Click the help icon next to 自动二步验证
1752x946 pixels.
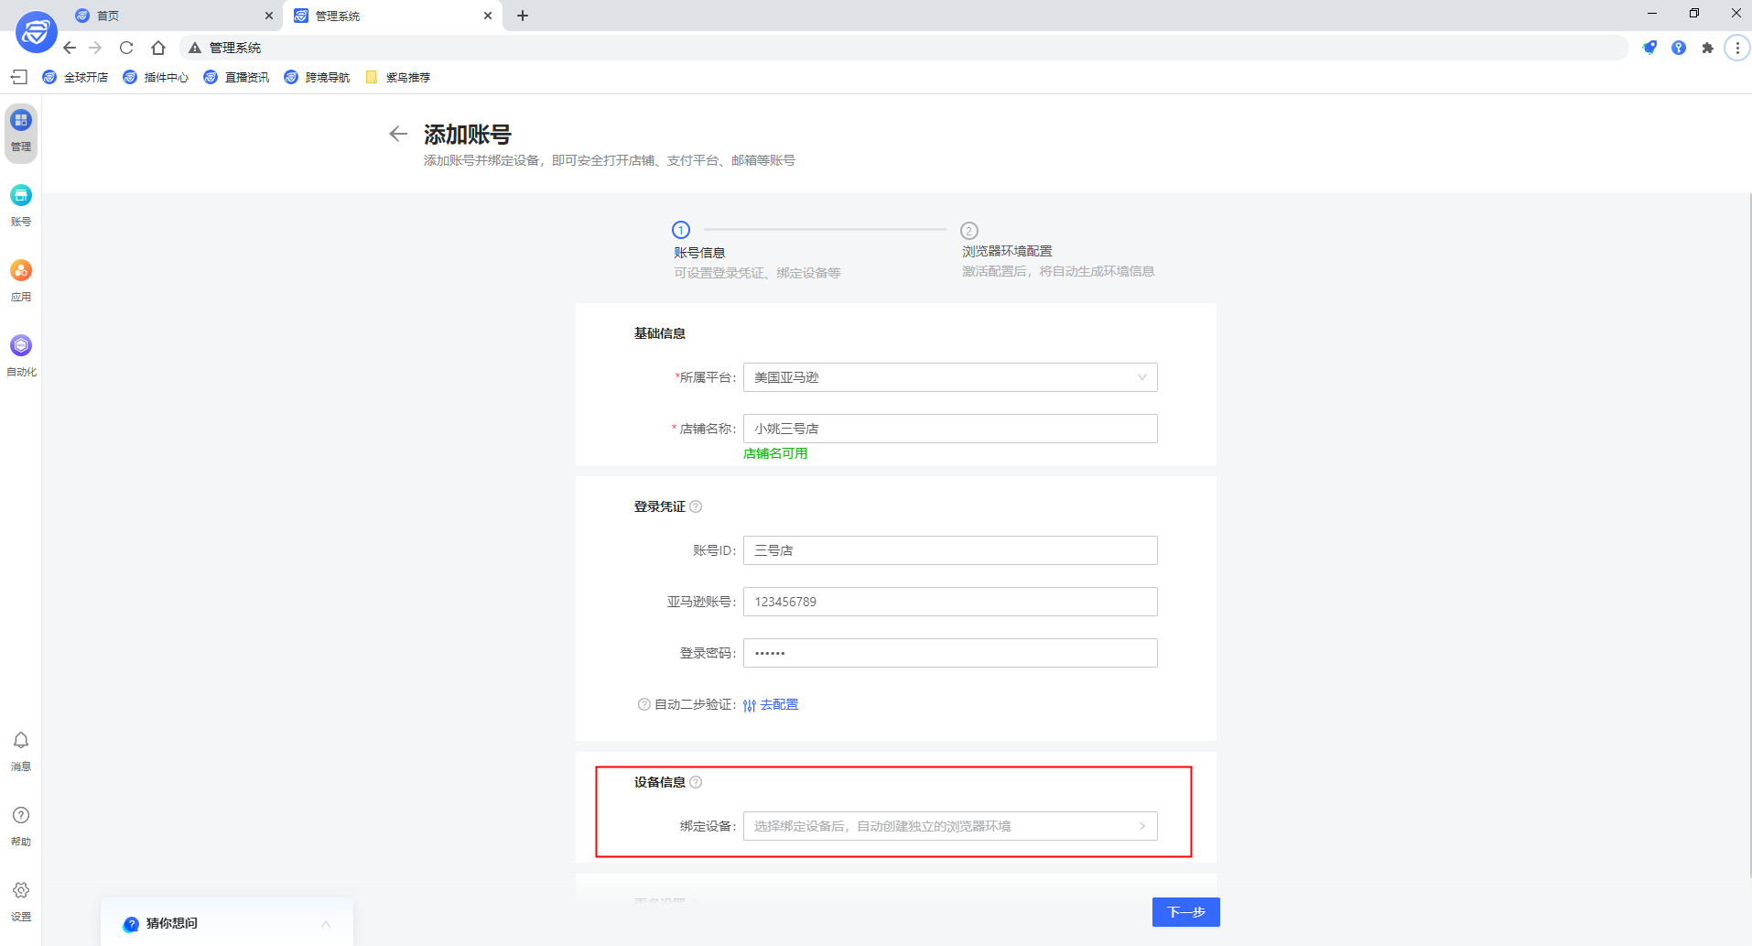click(x=643, y=703)
